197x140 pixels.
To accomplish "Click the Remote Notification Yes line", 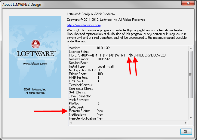I will (86, 118).
